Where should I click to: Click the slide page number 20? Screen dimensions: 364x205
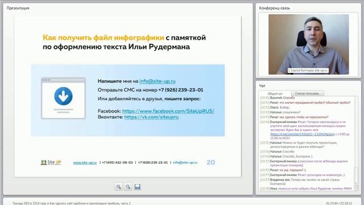[x=211, y=162]
